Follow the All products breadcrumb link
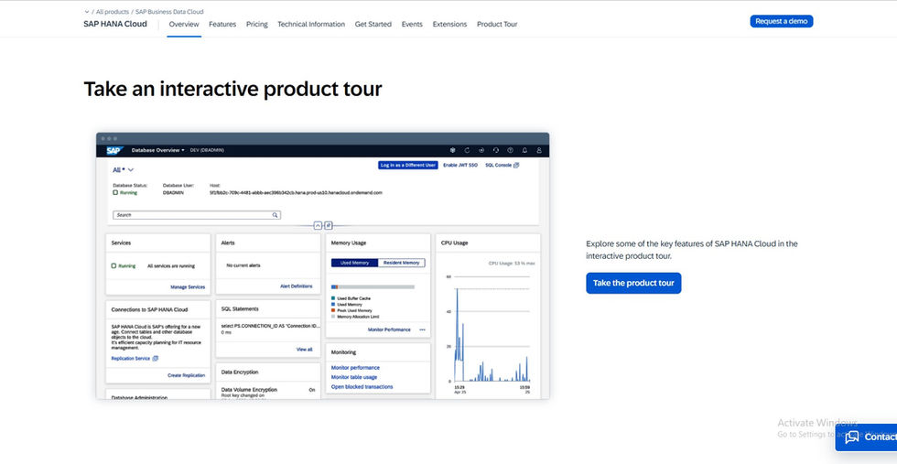The image size is (897, 464). coord(112,12)
